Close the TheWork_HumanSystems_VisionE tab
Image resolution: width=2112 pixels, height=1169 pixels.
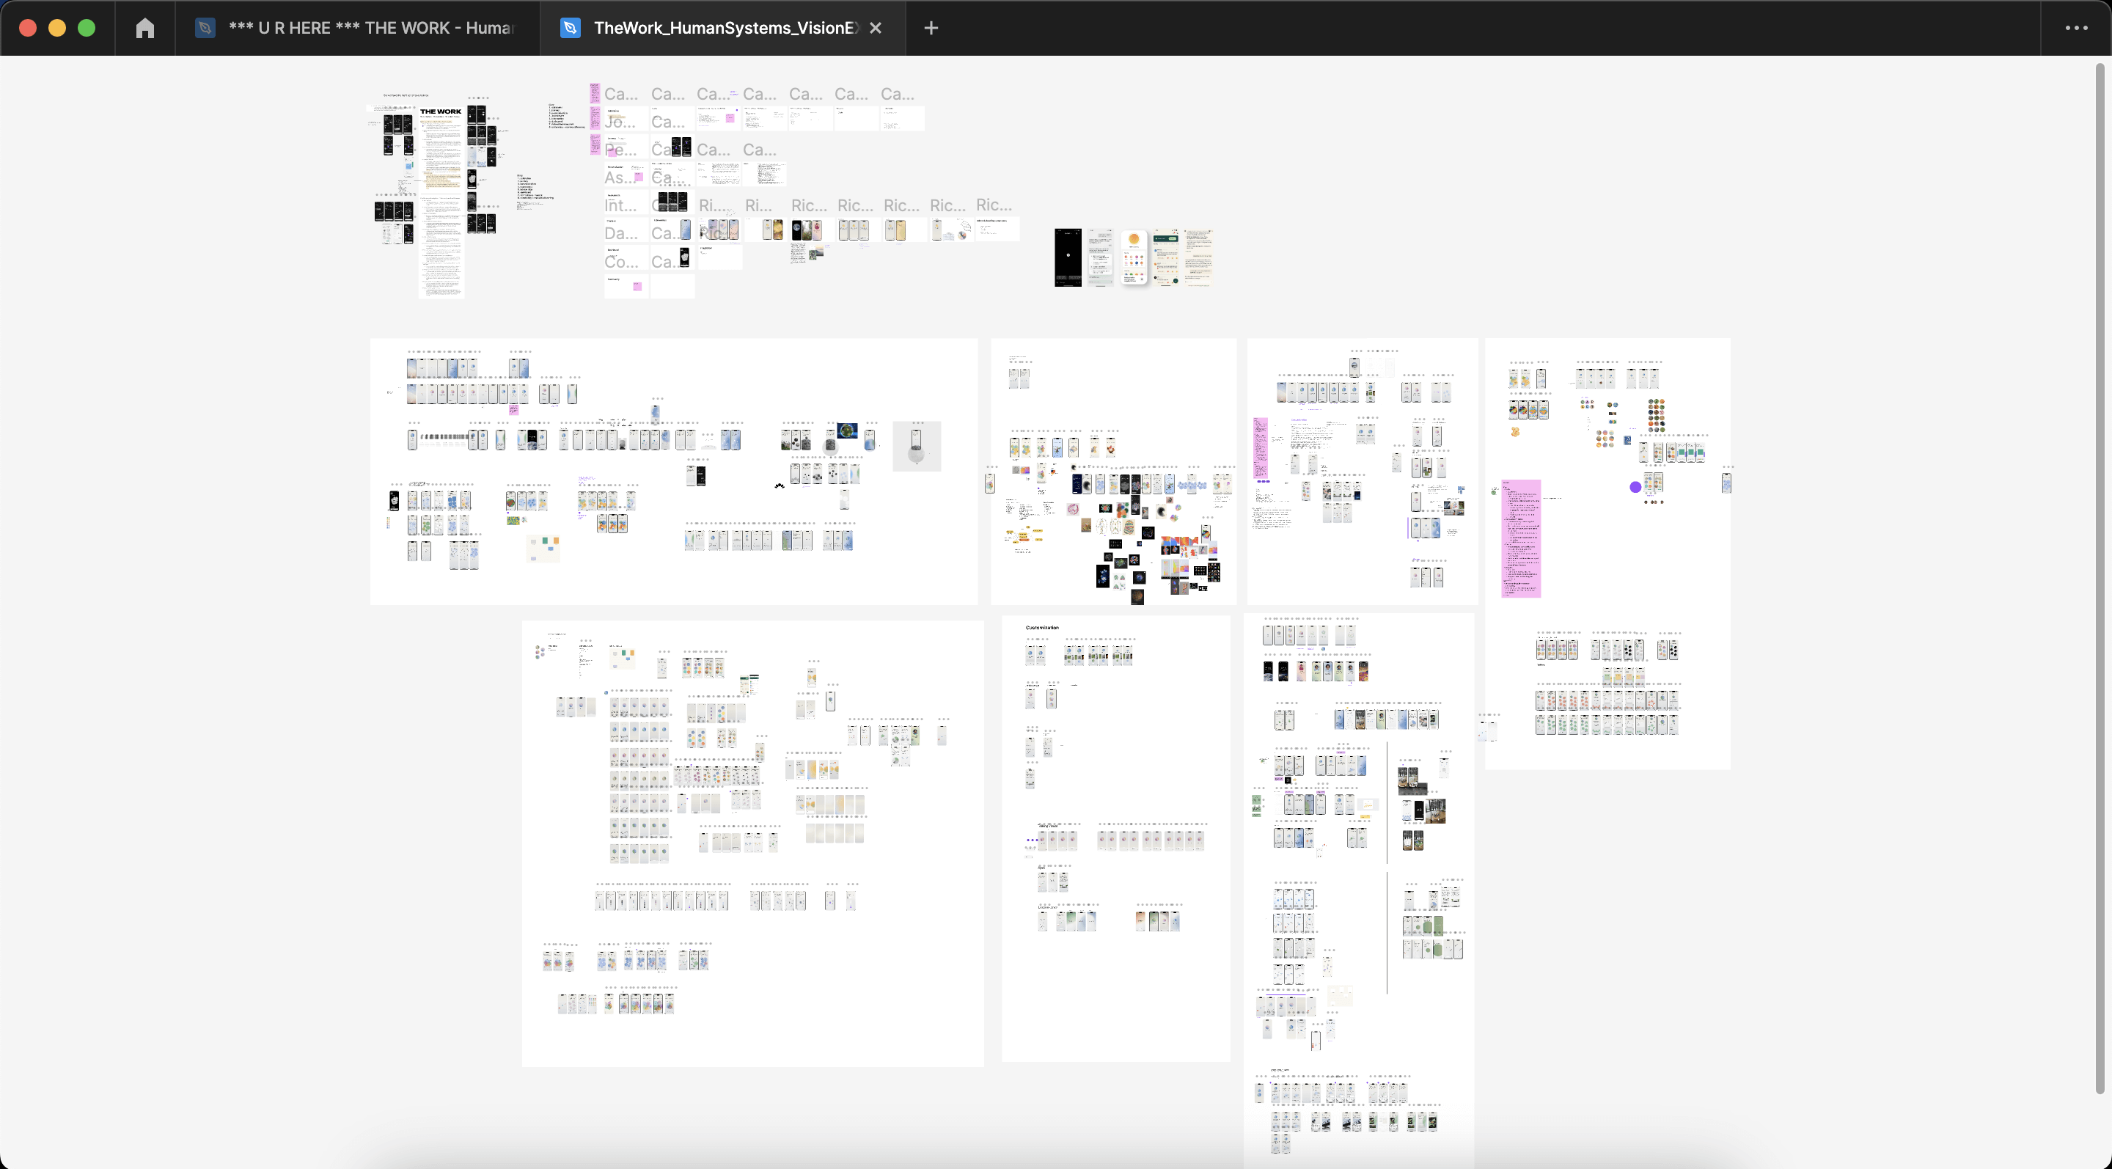point(875,27)
